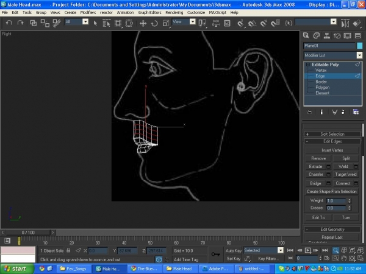Open the Customize menu
The width and height of the screenshot is (366, 274).
click(x=196, y=13)
